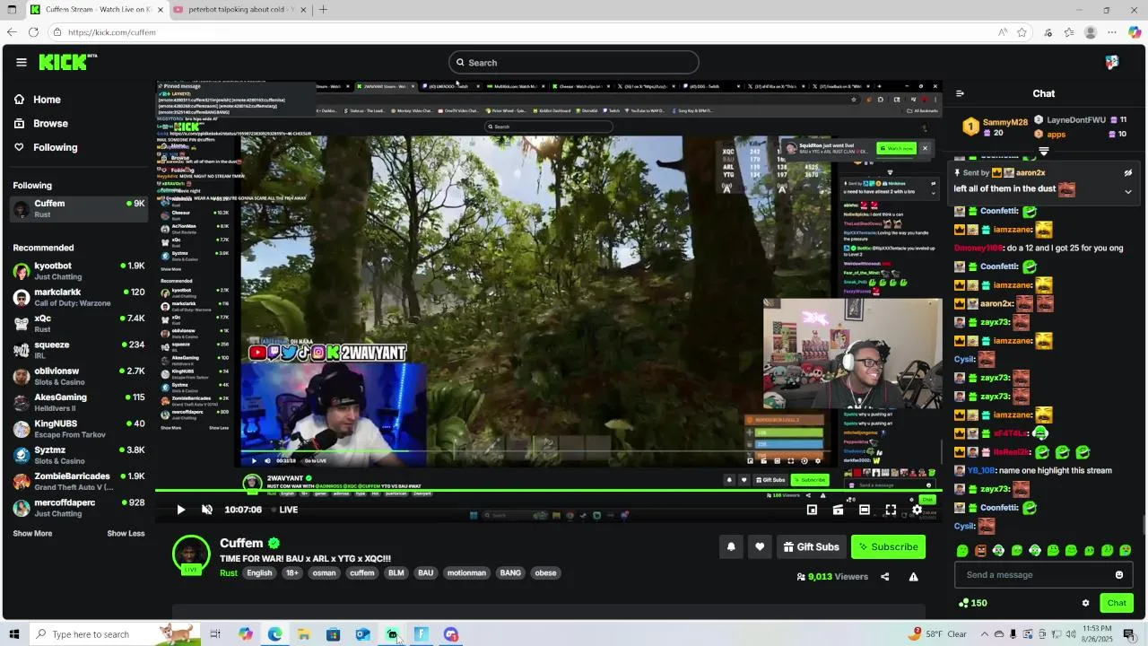Click the green Subscribe button
Image resolution: width=1148 pixels, height=646 pixels.
coord(888,547)
